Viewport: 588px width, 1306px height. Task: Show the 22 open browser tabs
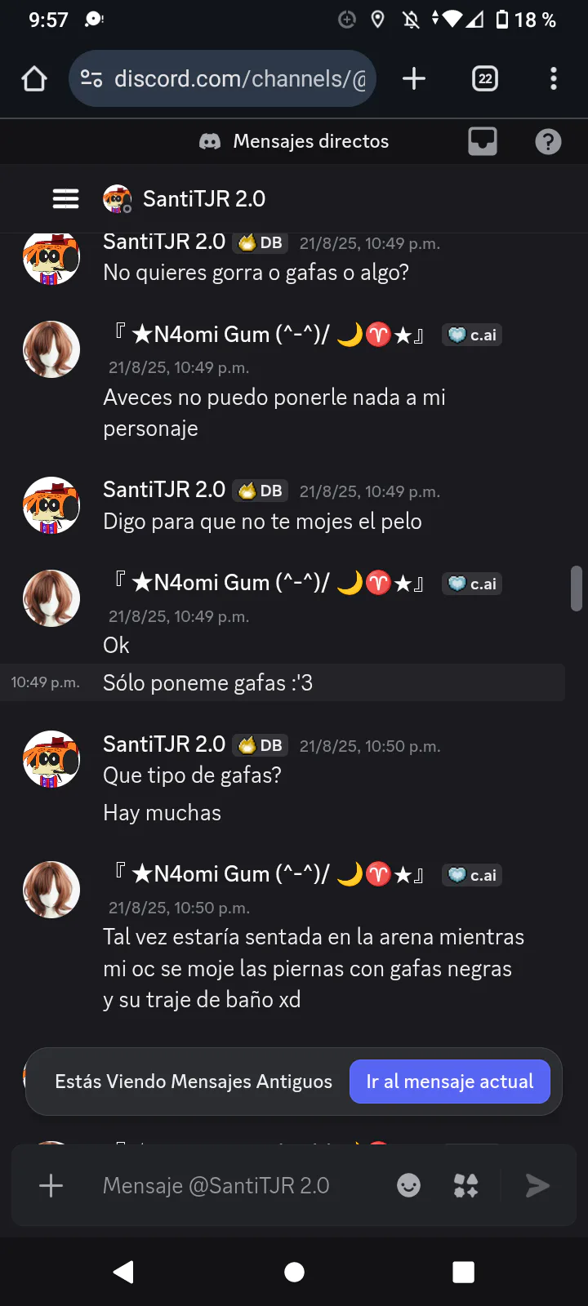click(x=485, y=79)
